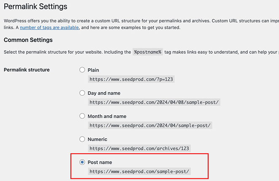Click the 'Plain' option label text
The height and width of the screenshot is (181, 279).
93,70
